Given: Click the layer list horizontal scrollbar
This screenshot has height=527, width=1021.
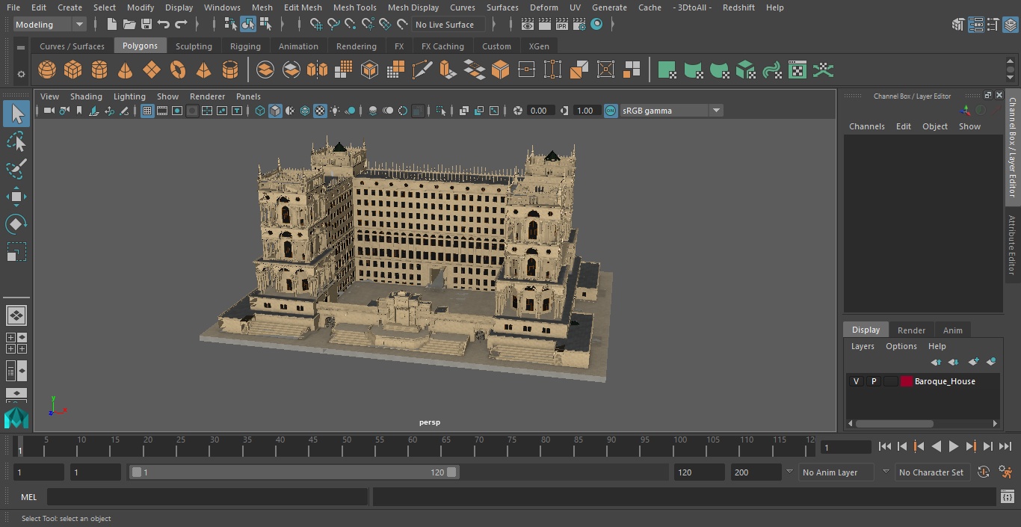Looking at the screenshot, I should click(x=894, y=423).
